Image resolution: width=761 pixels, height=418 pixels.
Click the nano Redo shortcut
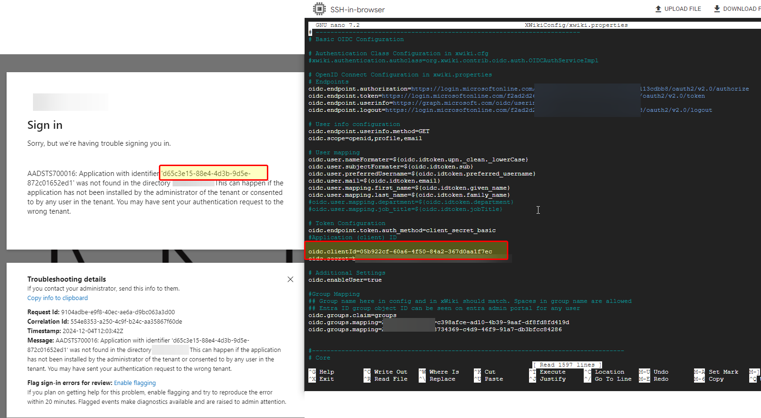pyautogui.click(x=654, y=379)
